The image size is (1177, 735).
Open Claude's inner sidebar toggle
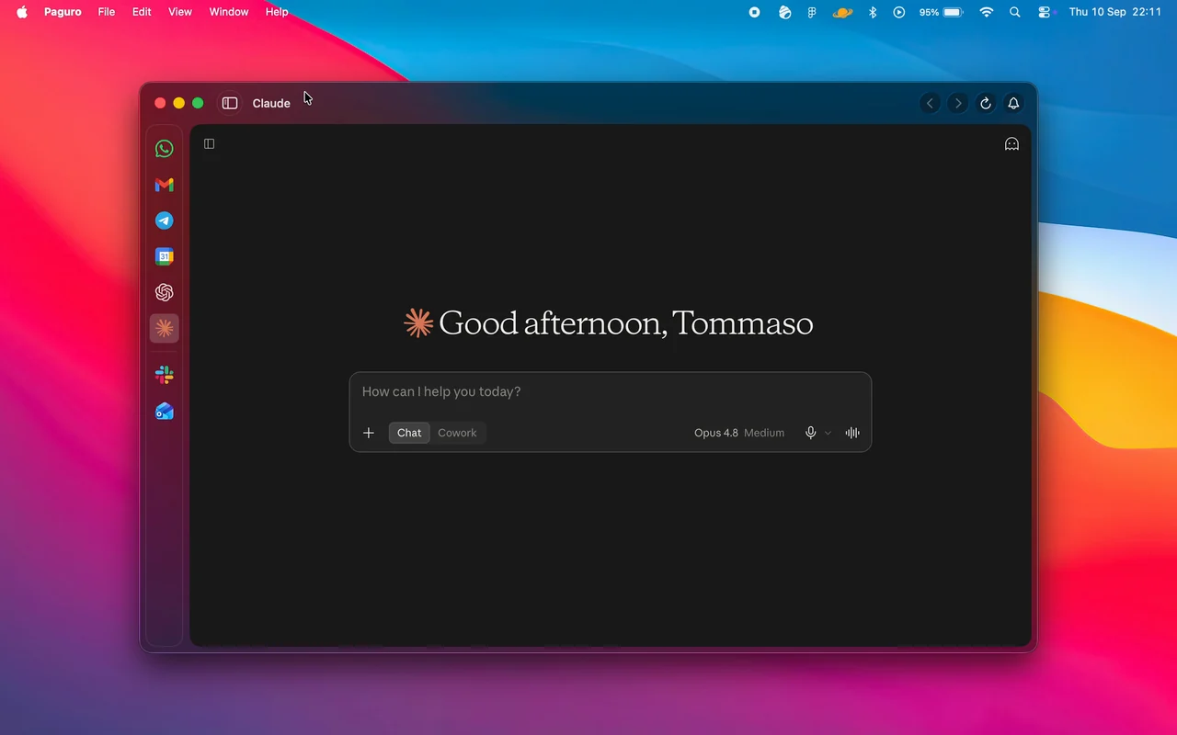pos(210,143)
